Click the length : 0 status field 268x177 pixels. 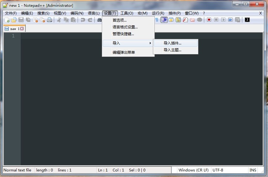pos(45,170)
